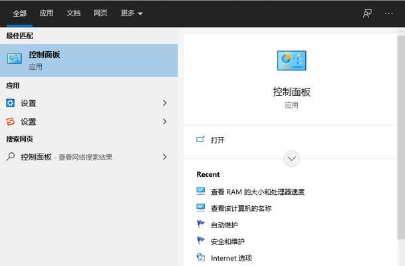Click the preview pane vertical scrollbar

401,138
